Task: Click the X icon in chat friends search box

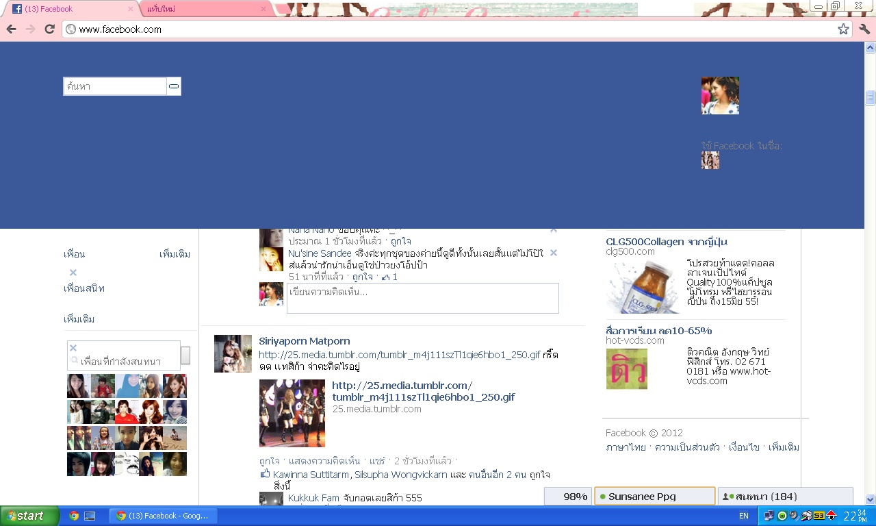Action: pos(73,348)
